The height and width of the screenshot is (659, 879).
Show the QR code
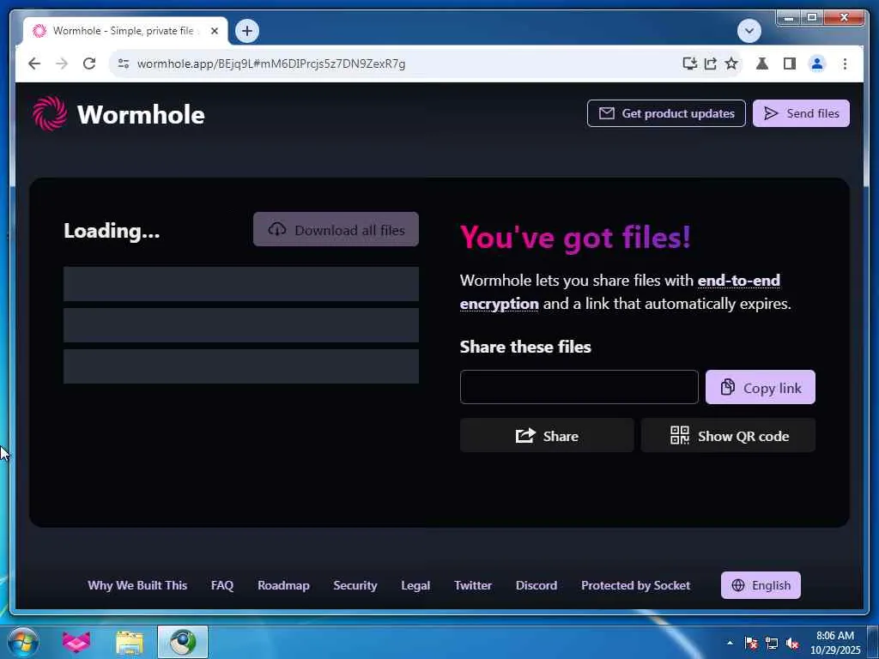(x=728, y=435)
